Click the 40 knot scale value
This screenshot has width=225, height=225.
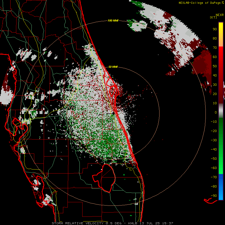pyautogui.click(x=215, y=75)
